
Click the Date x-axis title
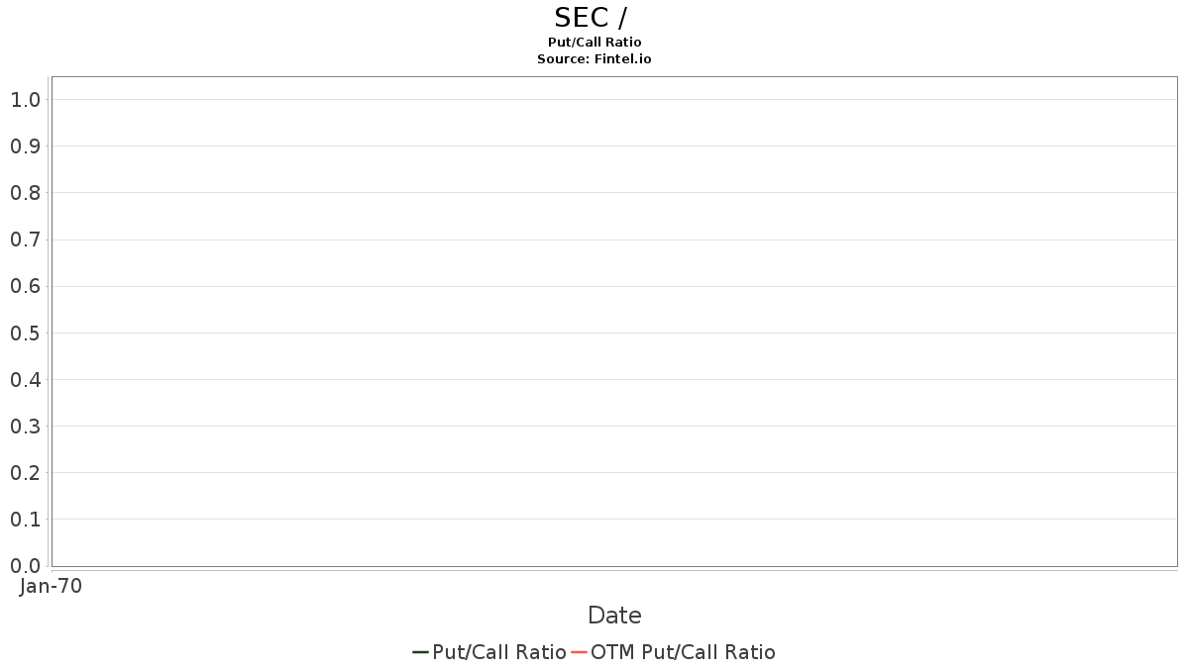pos(614,616)
